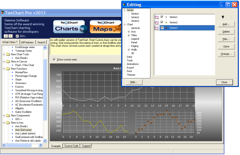Click the New Chart Tools folder icon
The width and height of the screenshot is (240, 155).
pyautogui.click(x=8, y=54)
